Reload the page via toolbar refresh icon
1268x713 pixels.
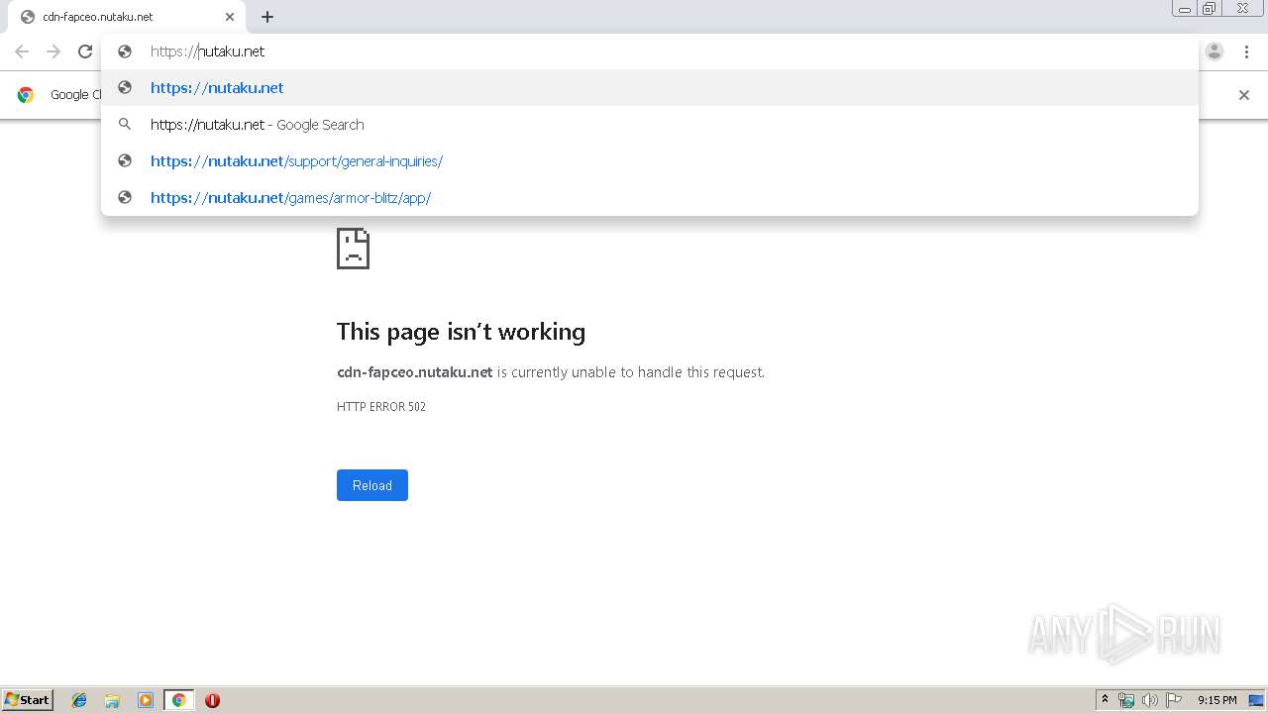coord(85,51)
